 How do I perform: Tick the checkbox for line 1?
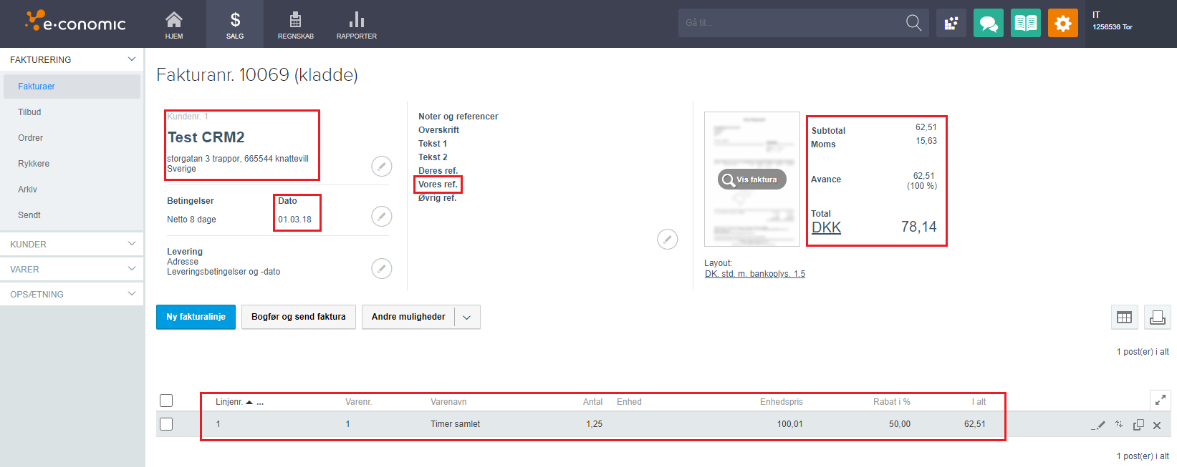point(166,424)
